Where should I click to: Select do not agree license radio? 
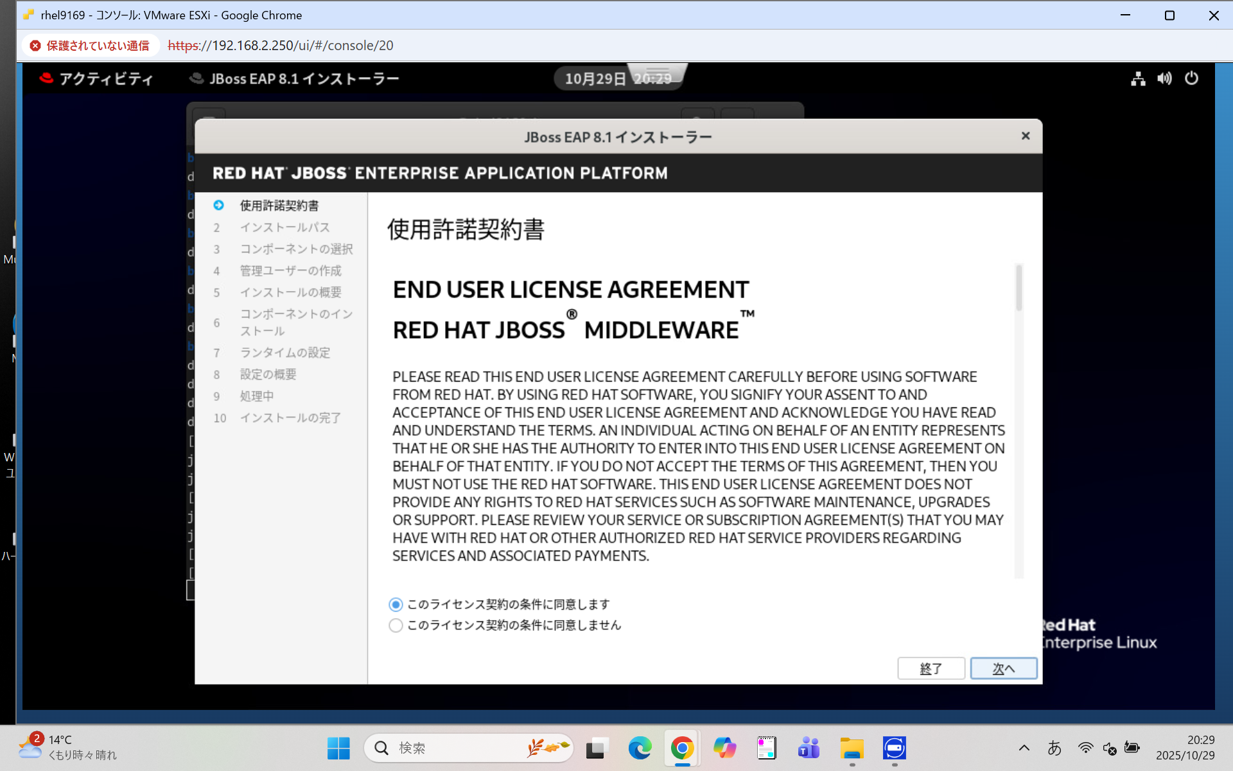pos(396,625)
